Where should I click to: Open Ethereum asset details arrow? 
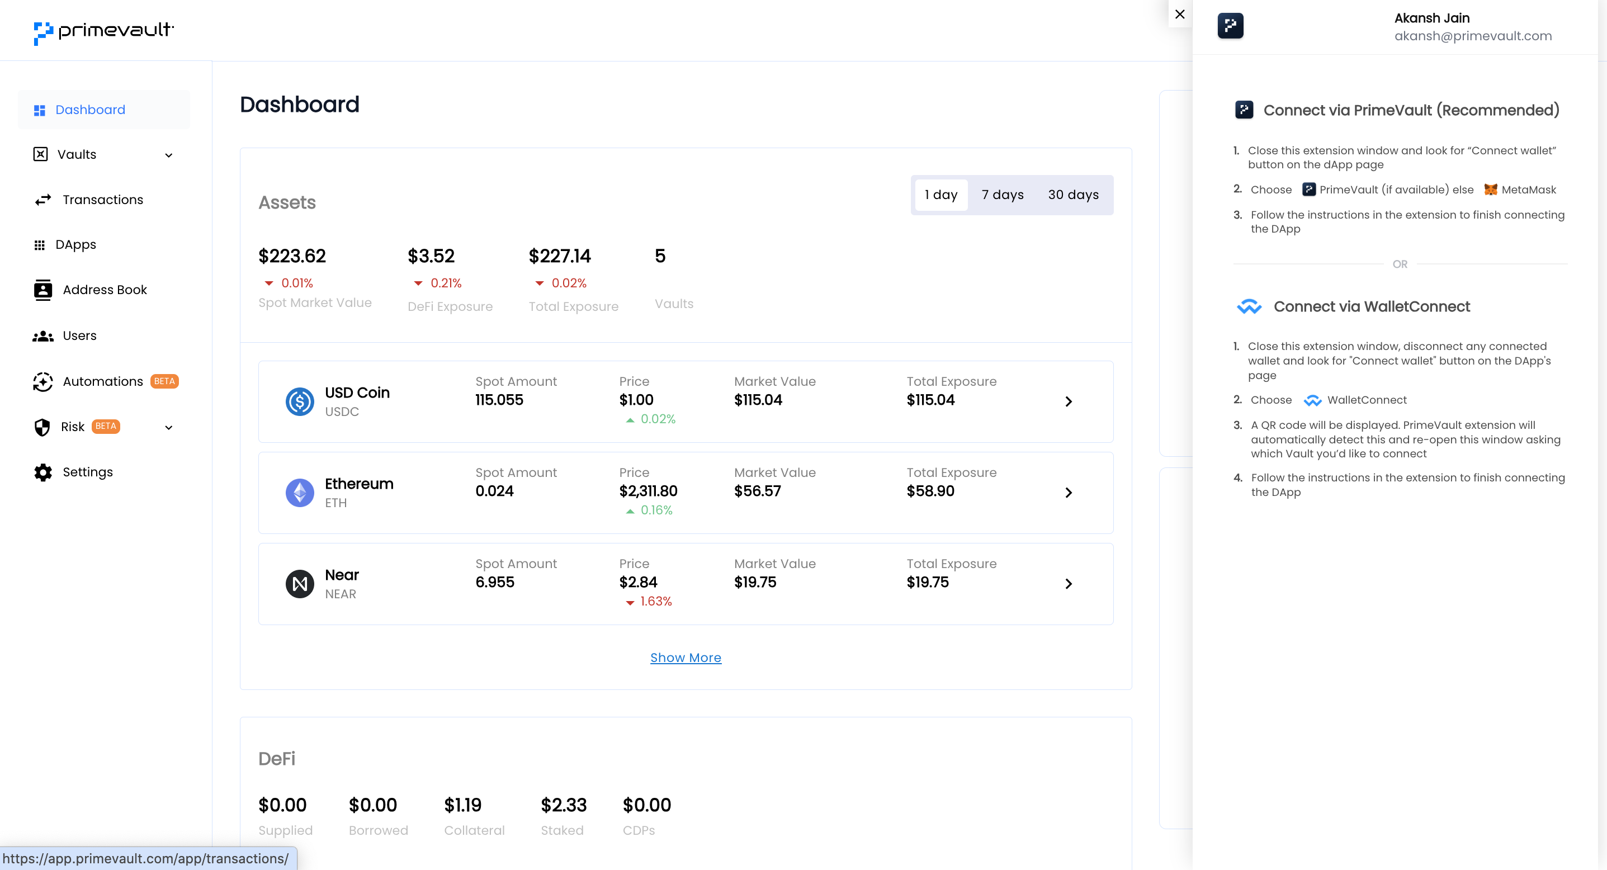pos(1069,493)
